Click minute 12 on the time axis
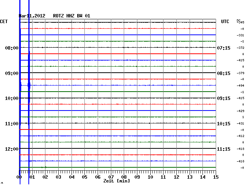This screenshot has width=246, height=187. pos(176,177)
